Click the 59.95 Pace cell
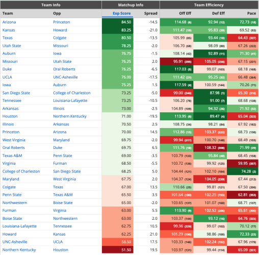Screen dimensions: 259x255 coord(243,163)
